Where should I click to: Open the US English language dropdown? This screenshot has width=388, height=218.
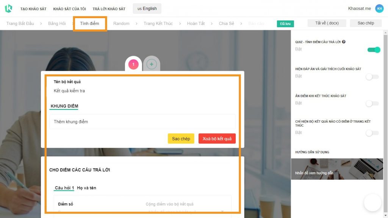[147, 8]
